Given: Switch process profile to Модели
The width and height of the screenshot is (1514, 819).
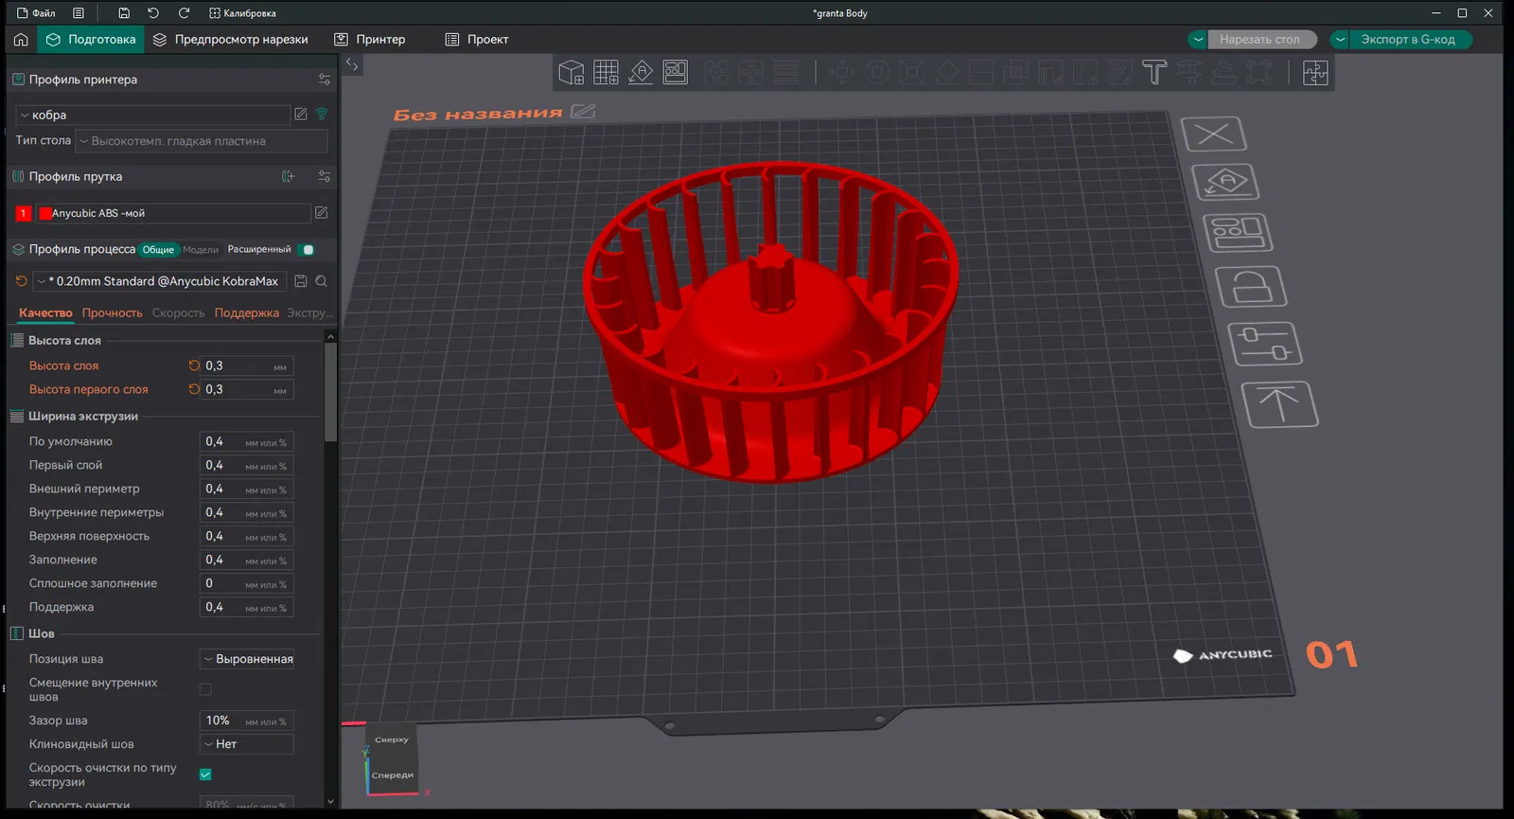Looking at the screenshot, I should click(x=201, y=250).
